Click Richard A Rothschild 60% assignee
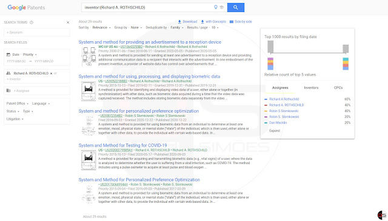 tap(284, 99)
